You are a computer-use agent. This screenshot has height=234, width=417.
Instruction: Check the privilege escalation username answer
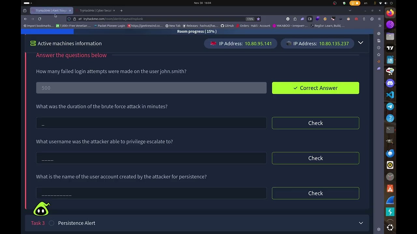pyautogui.click(x=315, y=158)
